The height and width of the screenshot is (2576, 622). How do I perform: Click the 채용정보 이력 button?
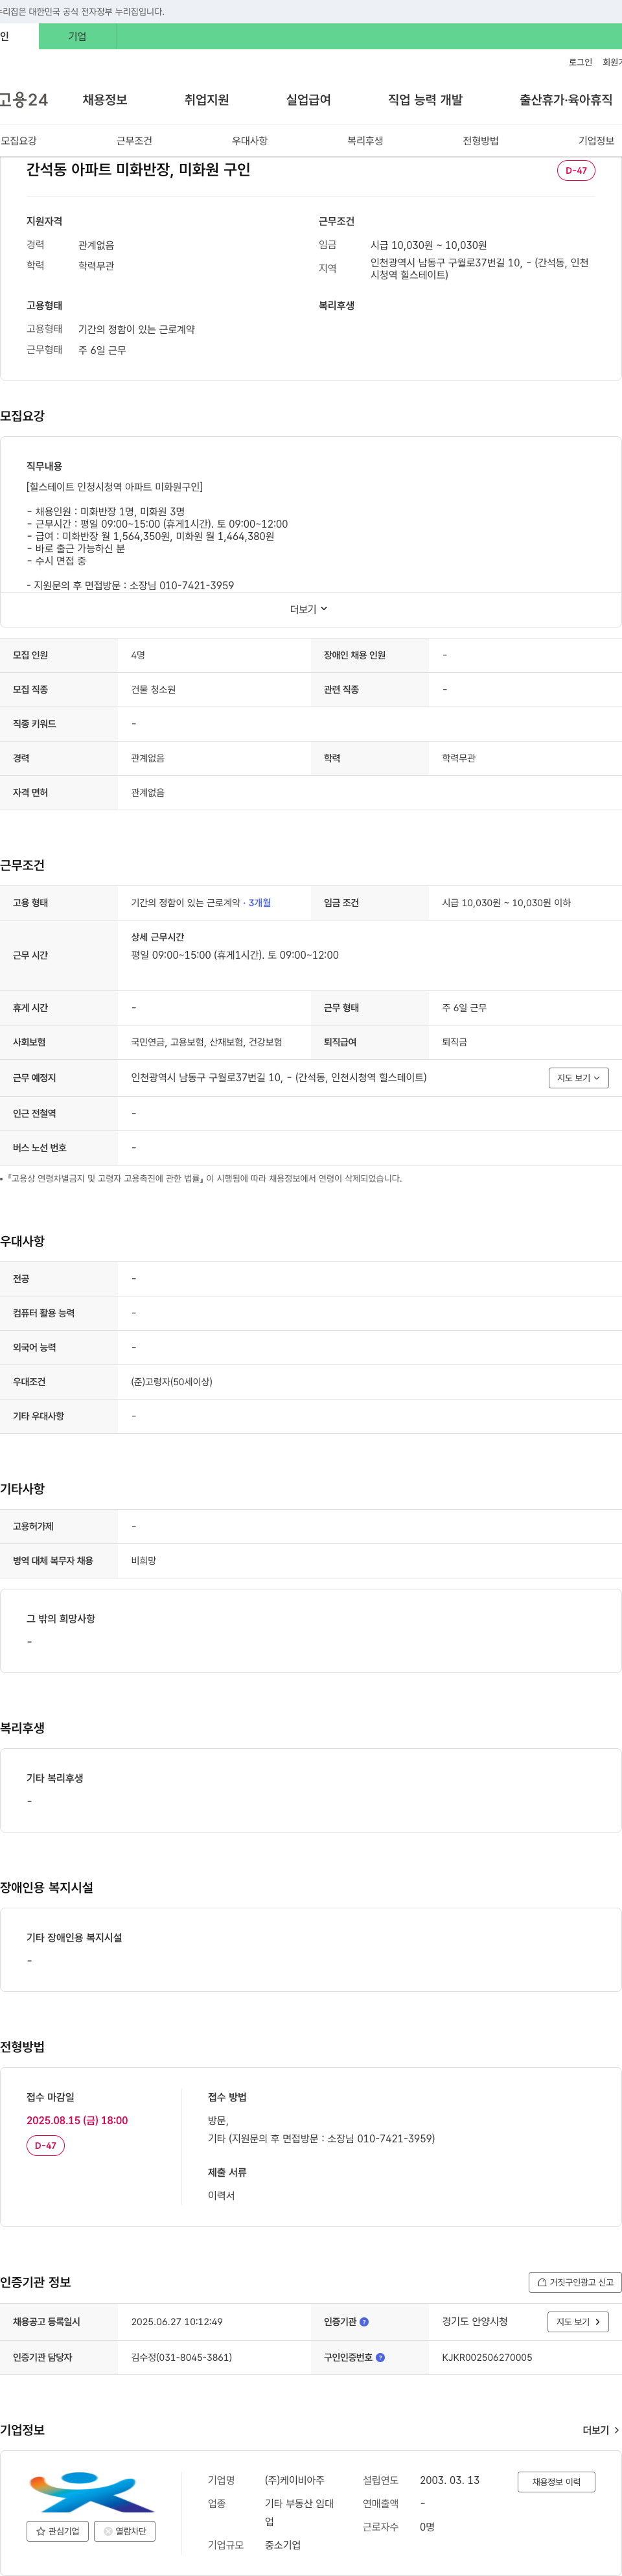point(556,2482)
